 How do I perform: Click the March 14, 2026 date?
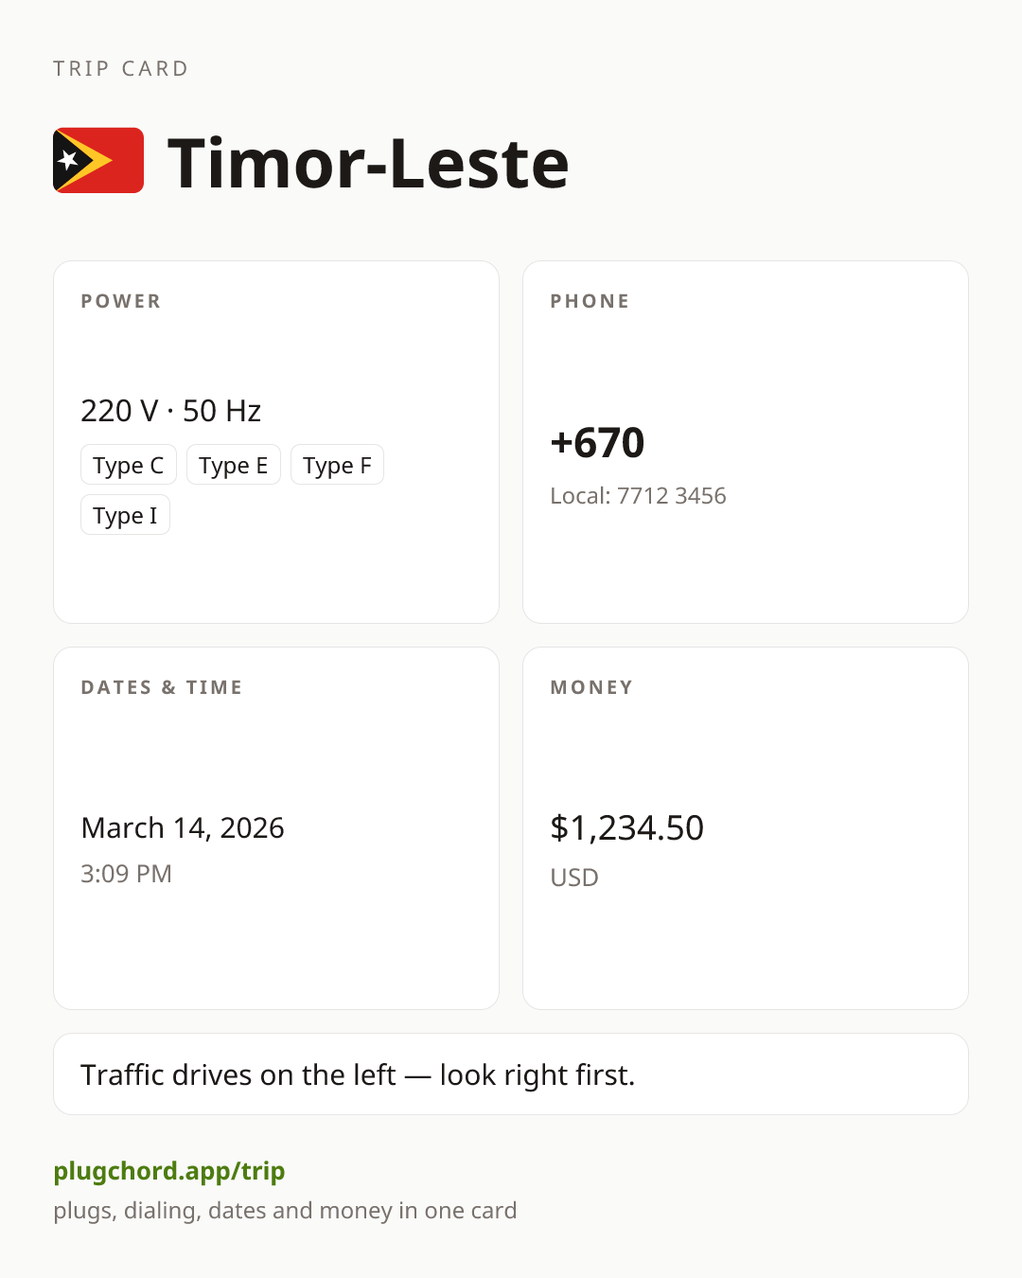(183, 828)
